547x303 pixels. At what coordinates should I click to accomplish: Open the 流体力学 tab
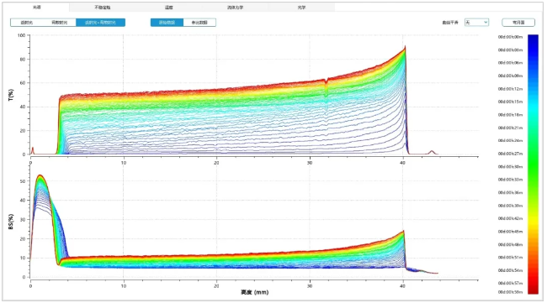pyautogui.click(x=235, y=8)
